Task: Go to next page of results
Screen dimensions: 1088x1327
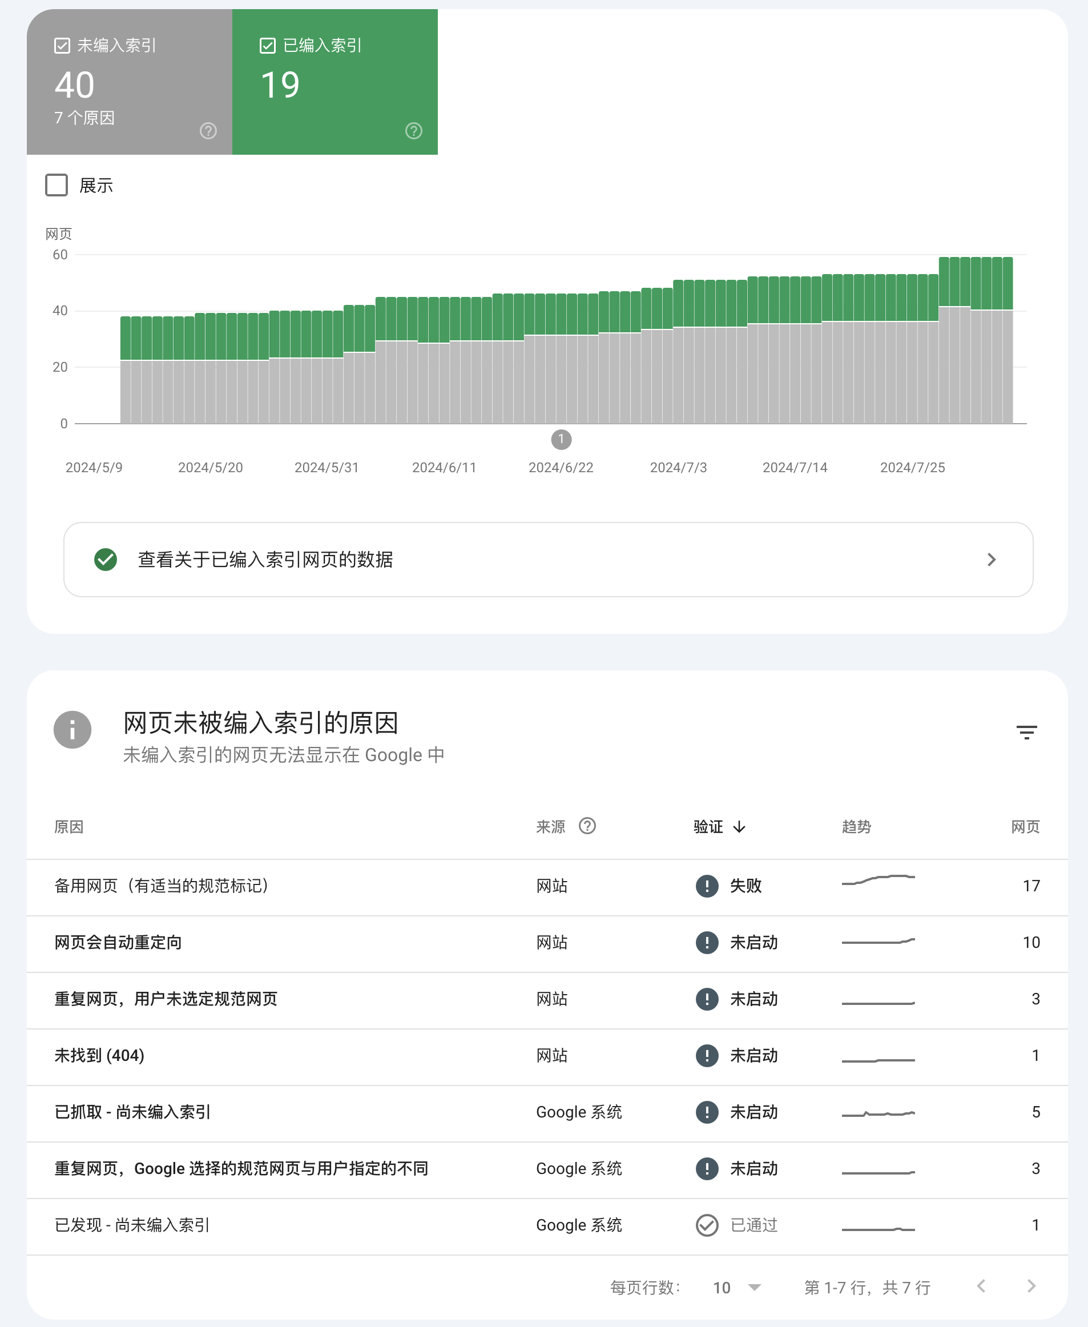Action: (1031, 1286)
